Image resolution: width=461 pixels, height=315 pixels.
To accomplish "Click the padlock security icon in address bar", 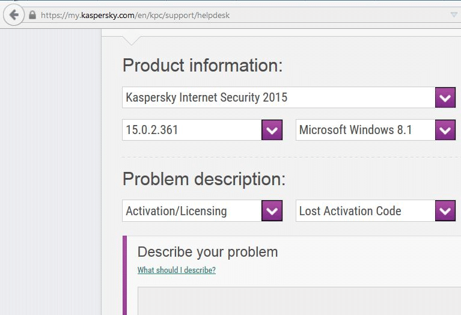I will [32, 15].
